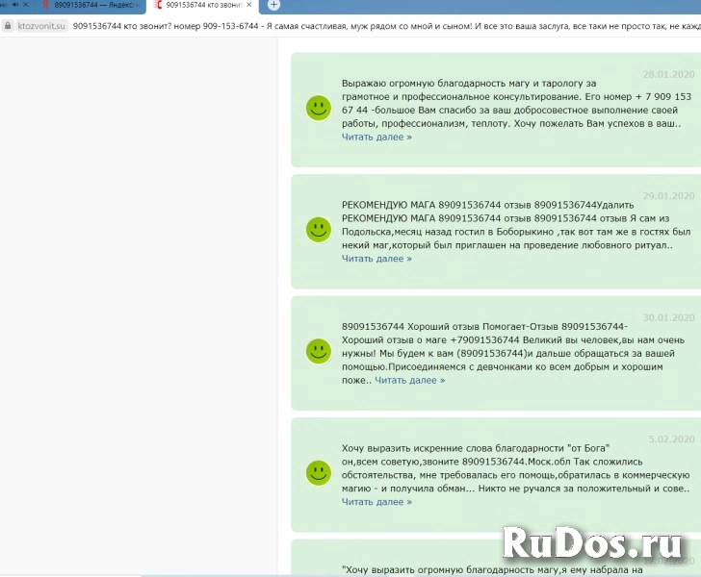The height and width of the screenshot is (577, 701).
Task: Click the smiley icon on the 30.01.2020 review
Action: point(318,351)
